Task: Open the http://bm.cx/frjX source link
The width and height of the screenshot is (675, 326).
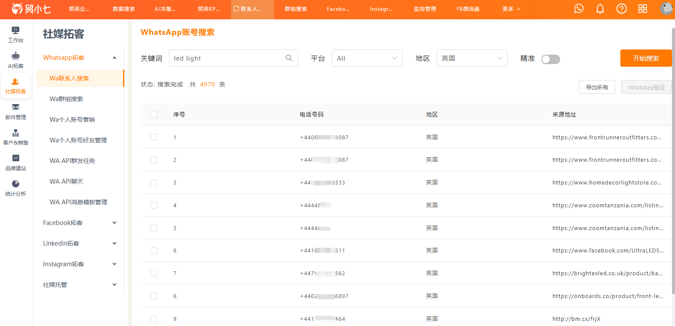Action: [576, 319]
